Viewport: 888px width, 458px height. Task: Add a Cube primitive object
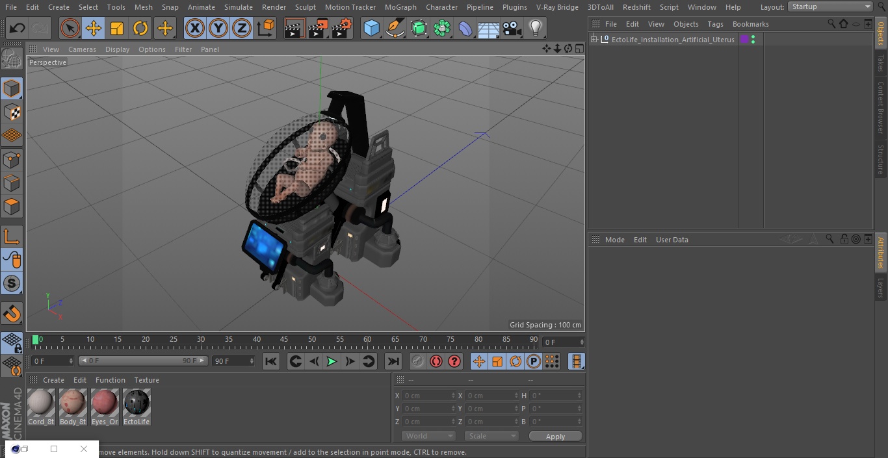(x=371, y=28)
